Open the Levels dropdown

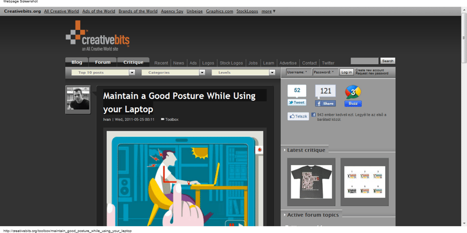coord(243,72)
